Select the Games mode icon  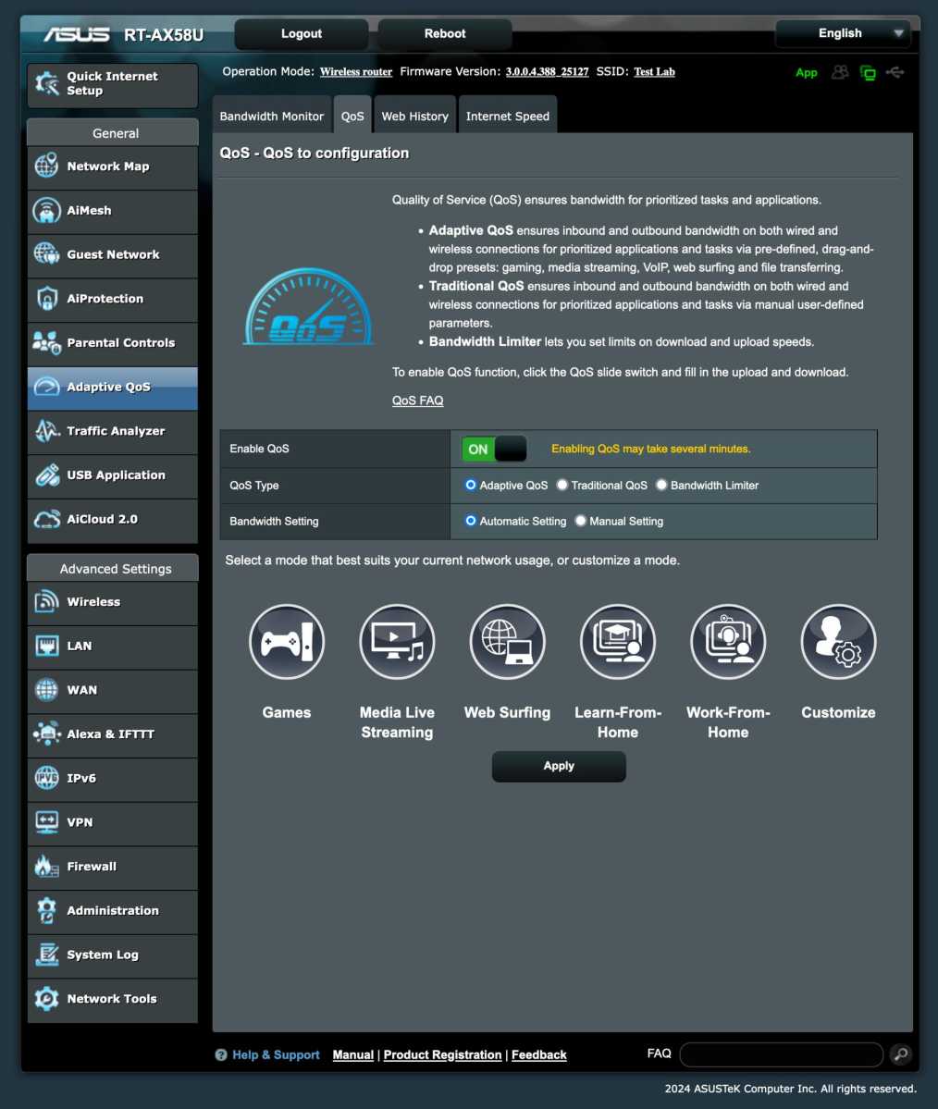pos(287,642)
